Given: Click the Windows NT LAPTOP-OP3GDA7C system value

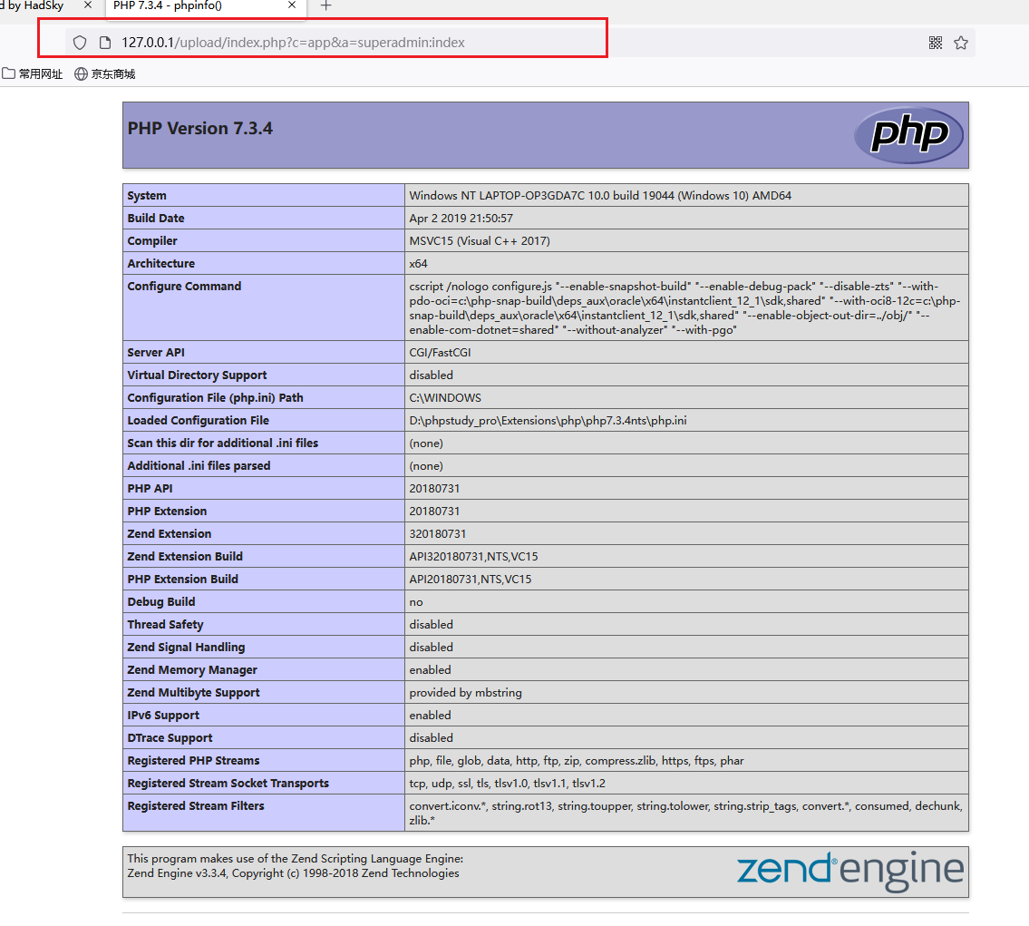Looking at the screenshot, I should (600, 196).
